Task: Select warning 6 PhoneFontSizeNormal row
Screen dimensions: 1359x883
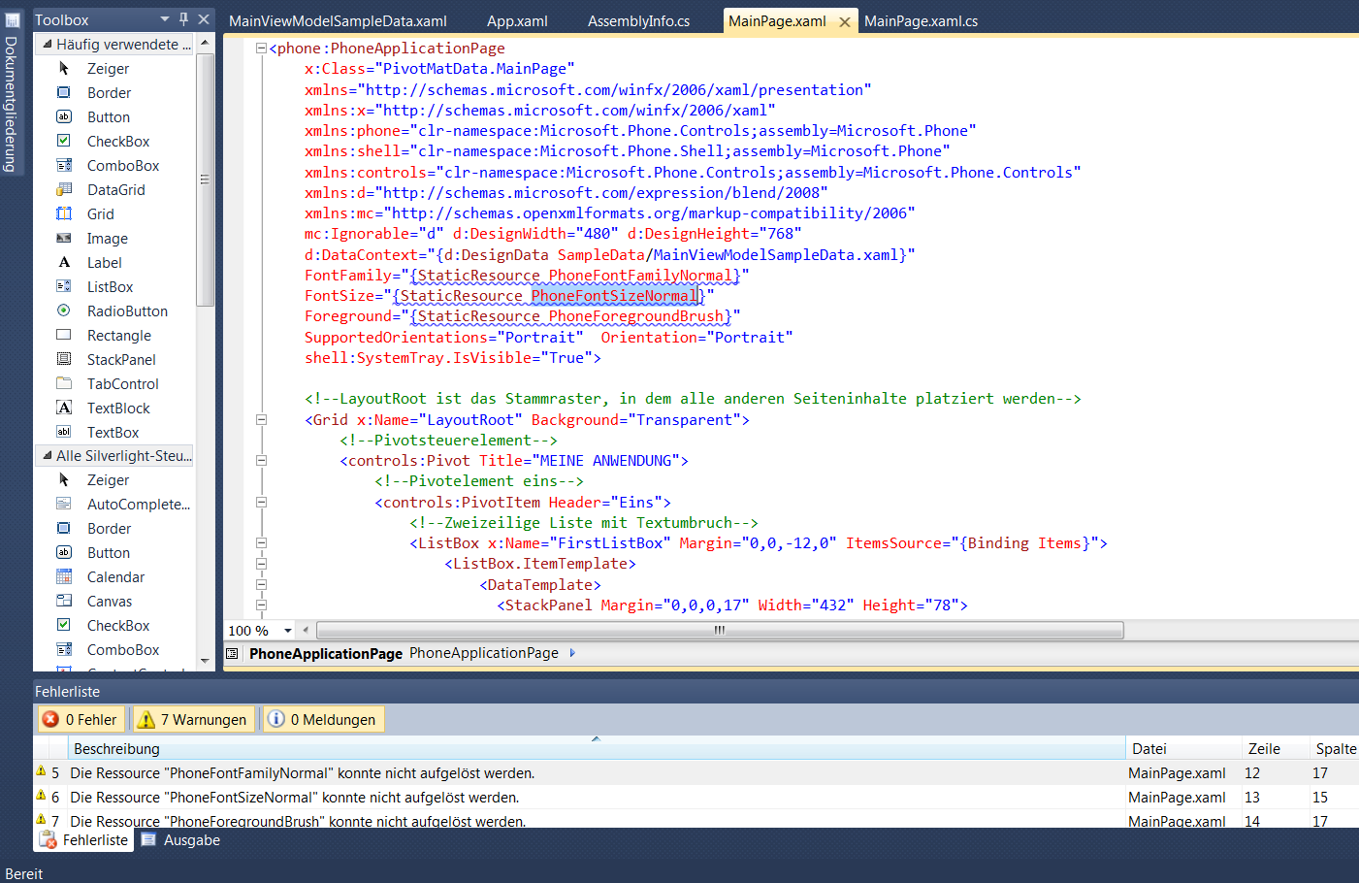Action: click(x=696, y=798)
